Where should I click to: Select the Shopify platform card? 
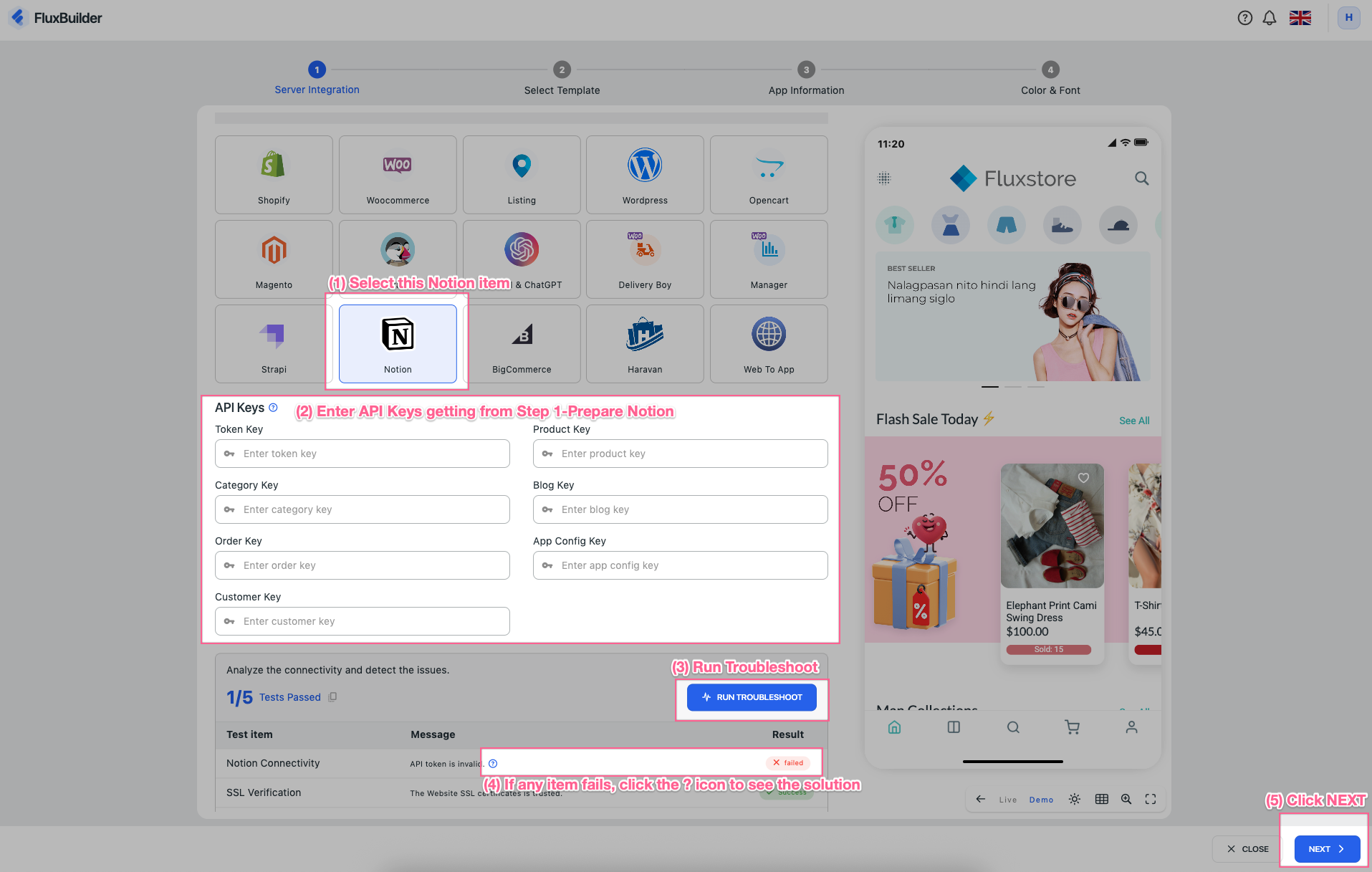tap(274, 175)
